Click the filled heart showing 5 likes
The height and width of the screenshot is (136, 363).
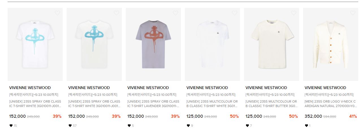[x=129, y=126]
